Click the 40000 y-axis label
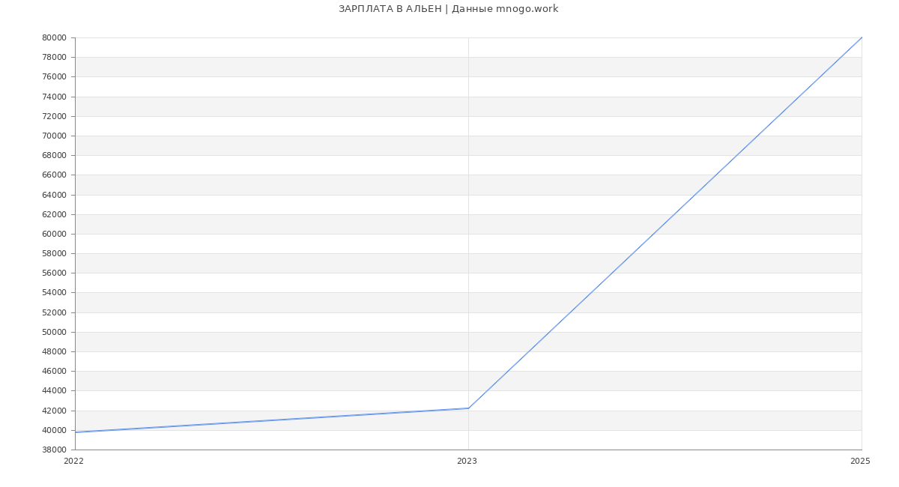This screenshot has height=487, width=899. click(54, 430)
